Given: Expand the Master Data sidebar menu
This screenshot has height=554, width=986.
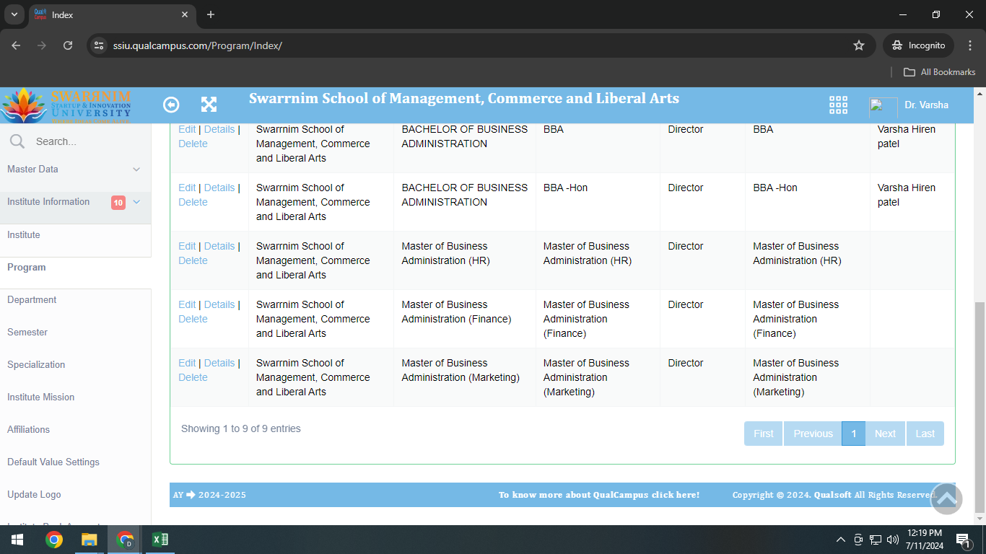Looking at the screenshot, I should tap(76, 170).
